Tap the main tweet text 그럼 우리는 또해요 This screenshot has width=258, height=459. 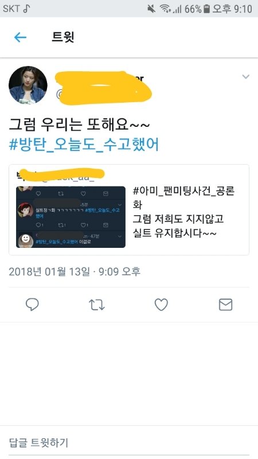(x=79, y=125)
